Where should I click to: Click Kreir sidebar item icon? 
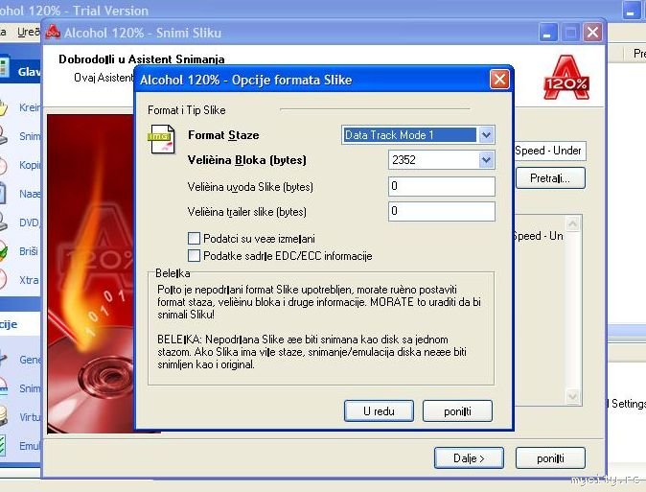coord(3,107)
